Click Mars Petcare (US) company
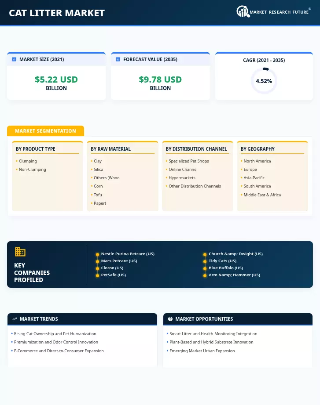This screenshot has width=320, height=405. [x=119, y=261]
